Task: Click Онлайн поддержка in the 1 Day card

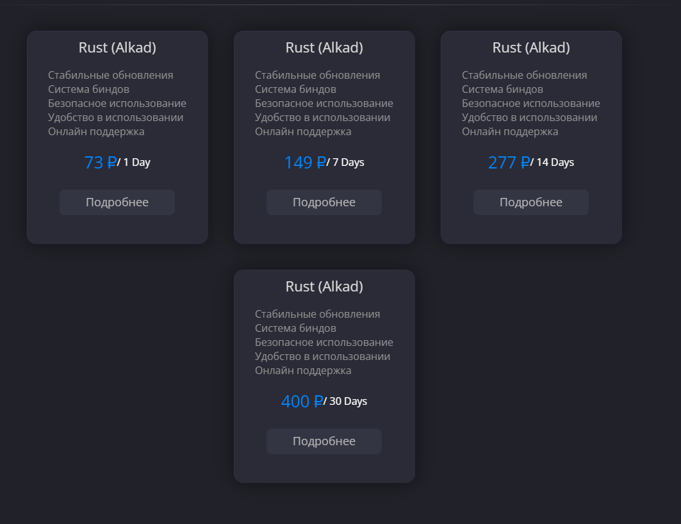Action: point(96,131)
